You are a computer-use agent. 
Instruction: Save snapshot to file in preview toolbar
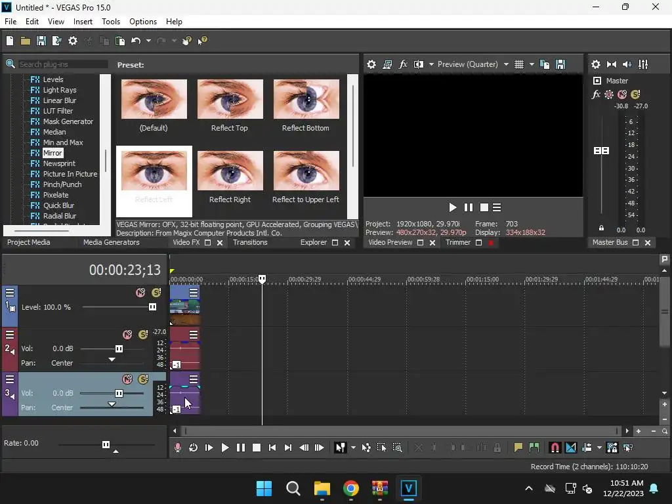[x=560, y=64]
